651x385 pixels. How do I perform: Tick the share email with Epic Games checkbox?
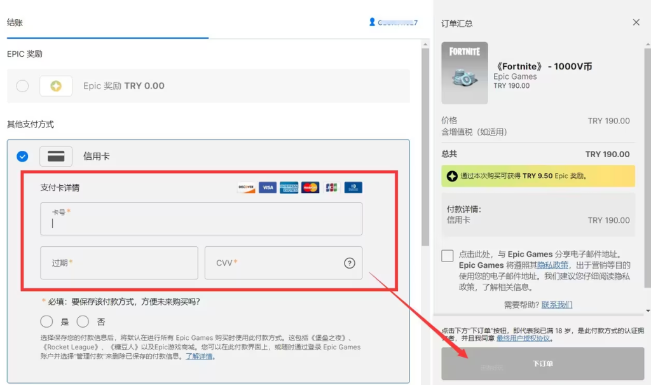[x=447, y=256]
